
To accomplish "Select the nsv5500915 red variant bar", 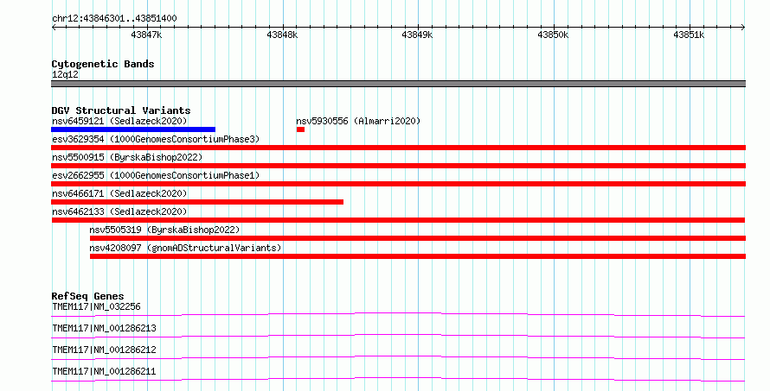I will click(x=398, y=166).
